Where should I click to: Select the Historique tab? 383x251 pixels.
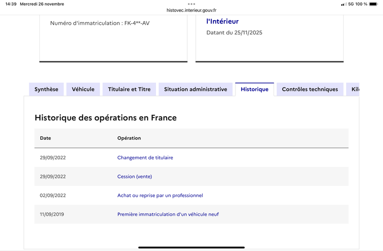coord(254,89)
